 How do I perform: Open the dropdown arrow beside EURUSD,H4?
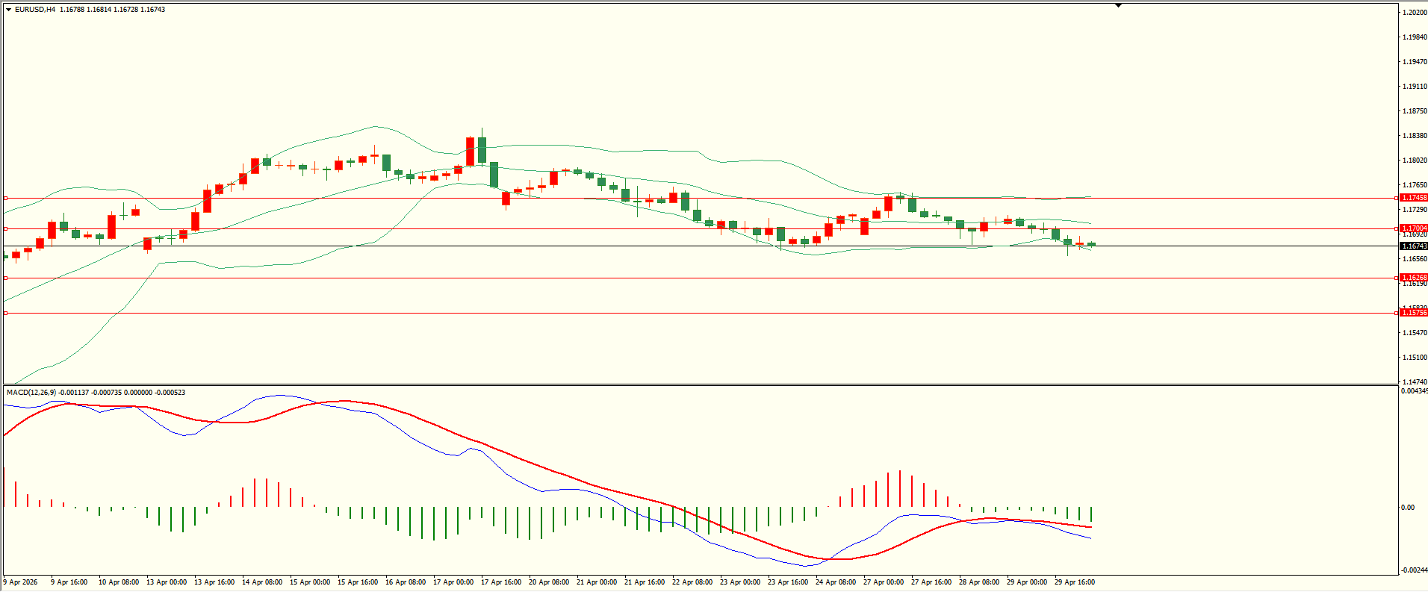pos(8,10)
